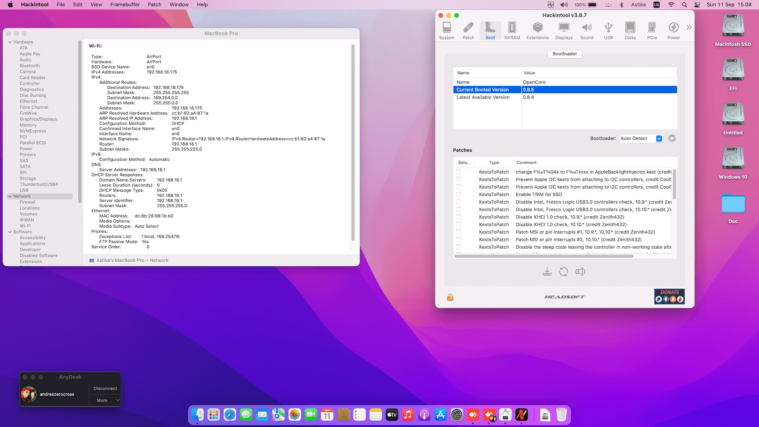Switch to the Bootloader tab
Screen dimensions: 759x427
point(565,54)
